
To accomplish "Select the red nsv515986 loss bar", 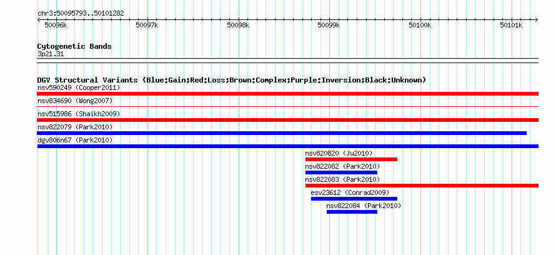I will click(287, 120).
